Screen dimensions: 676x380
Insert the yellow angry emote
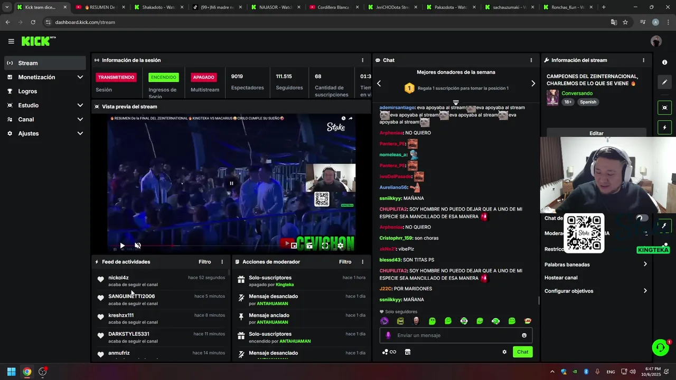pos(400,321)
